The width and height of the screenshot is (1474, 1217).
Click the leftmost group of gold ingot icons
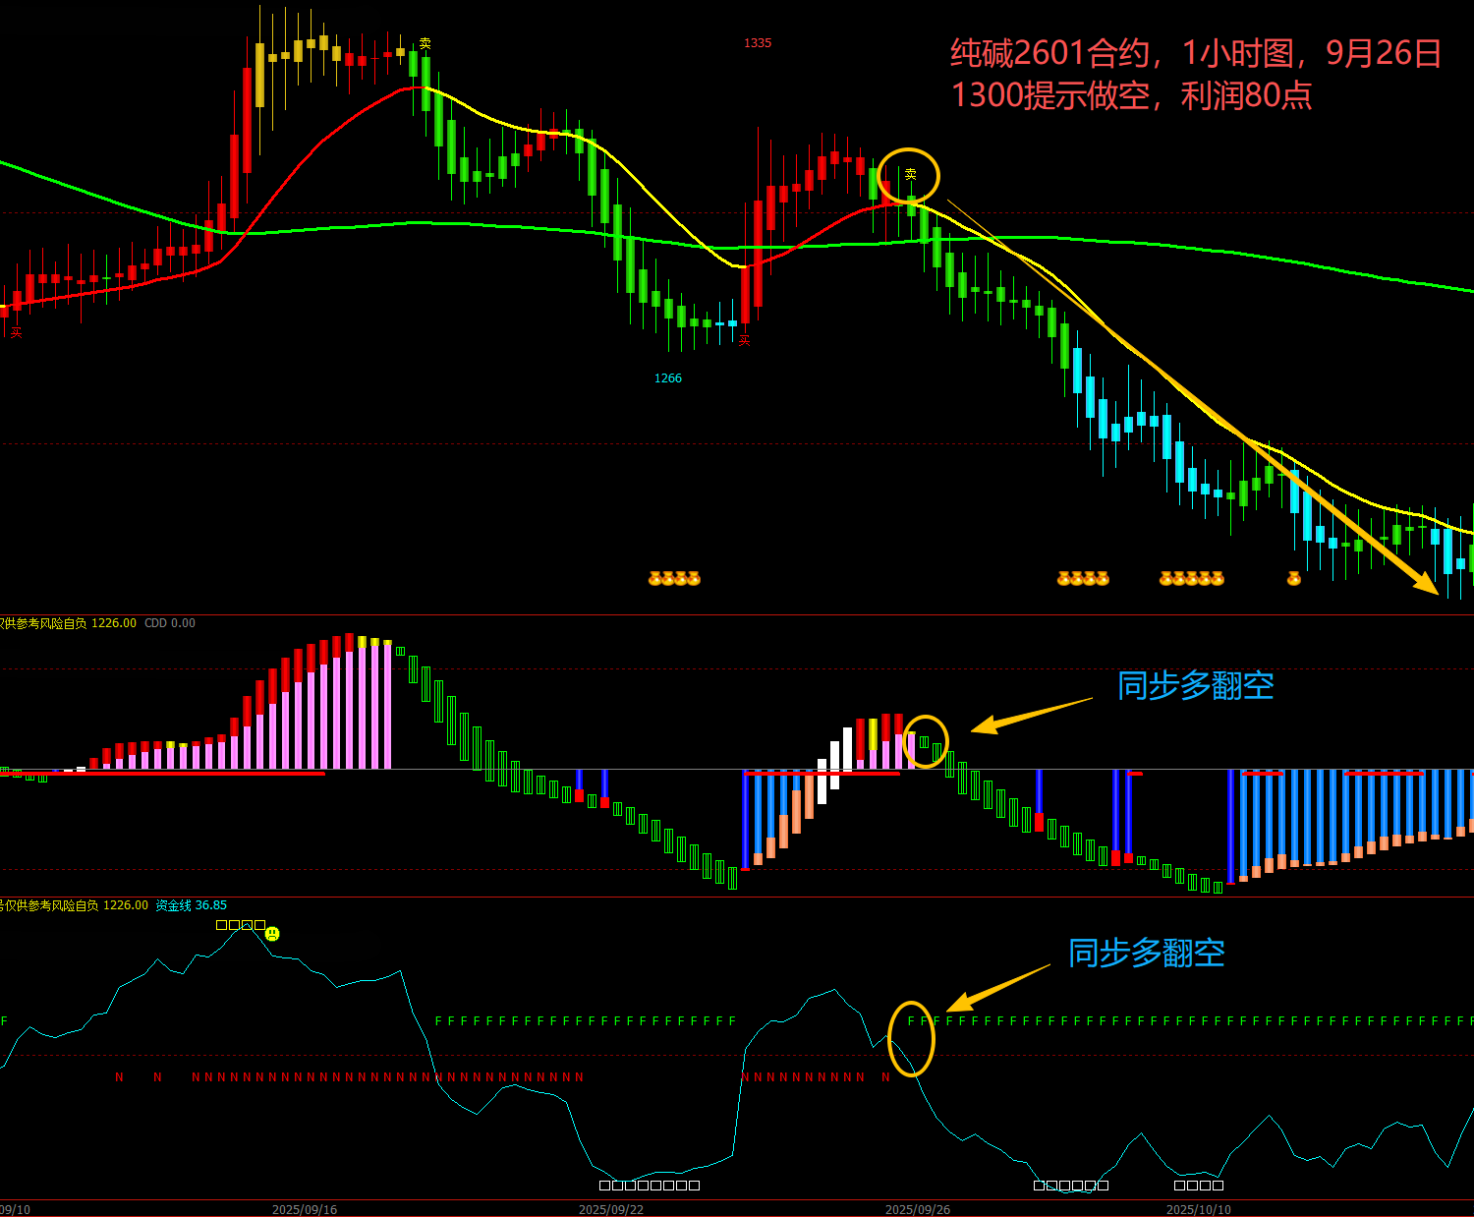tap(674, 579)
